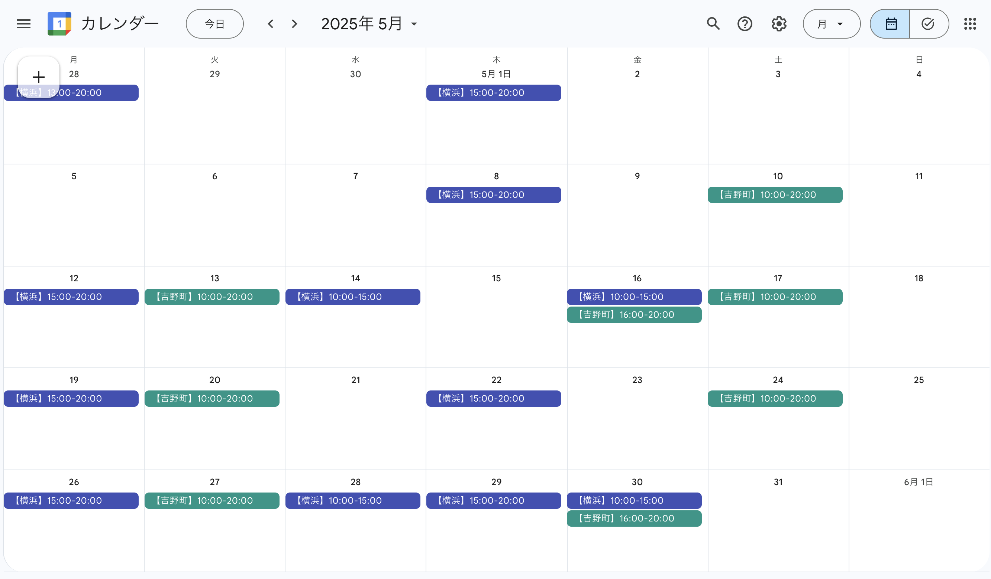Select the date number 21
Screen dimensions: 991x579
tap(355, 380)
